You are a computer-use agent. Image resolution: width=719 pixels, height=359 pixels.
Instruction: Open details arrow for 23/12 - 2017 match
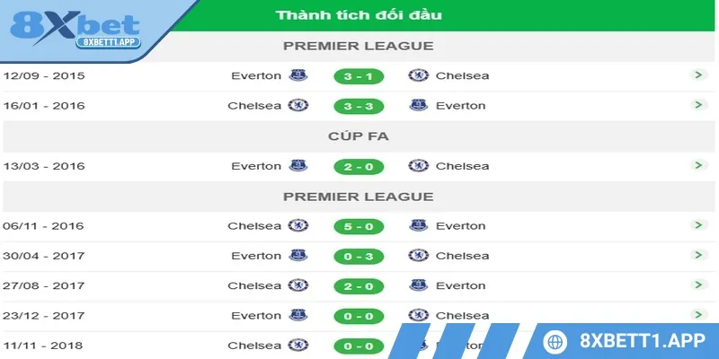point(698,315)
